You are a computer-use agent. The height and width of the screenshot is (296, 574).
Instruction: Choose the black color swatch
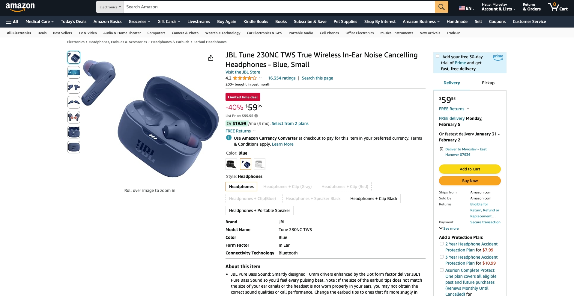click(x=231, y=164)
